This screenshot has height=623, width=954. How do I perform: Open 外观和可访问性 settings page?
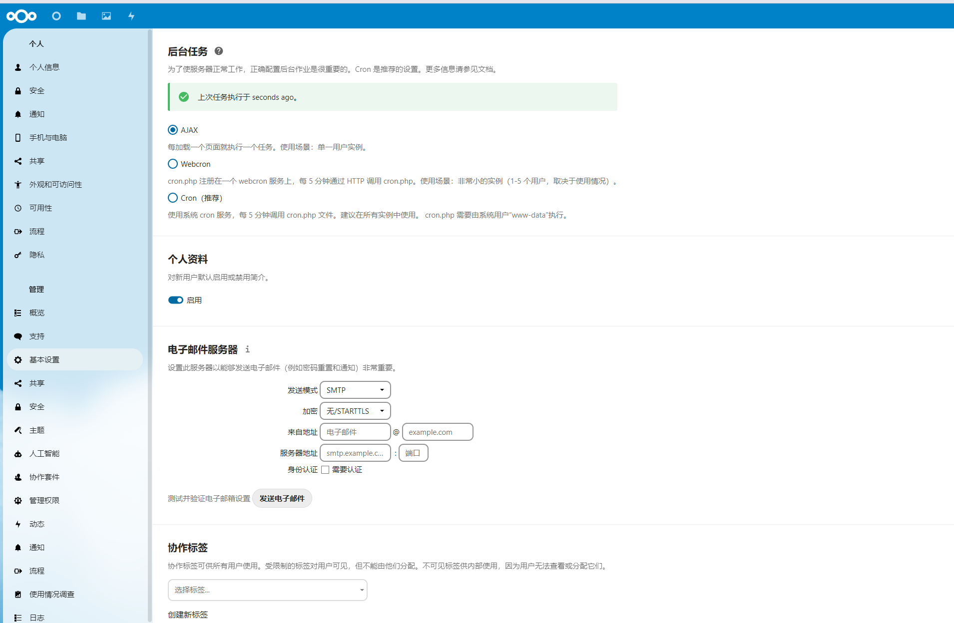point(75,185)
